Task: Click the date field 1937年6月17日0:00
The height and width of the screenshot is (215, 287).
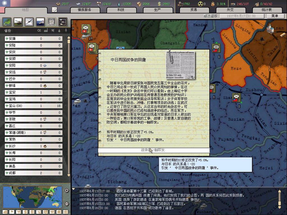Action: [242, 16]
